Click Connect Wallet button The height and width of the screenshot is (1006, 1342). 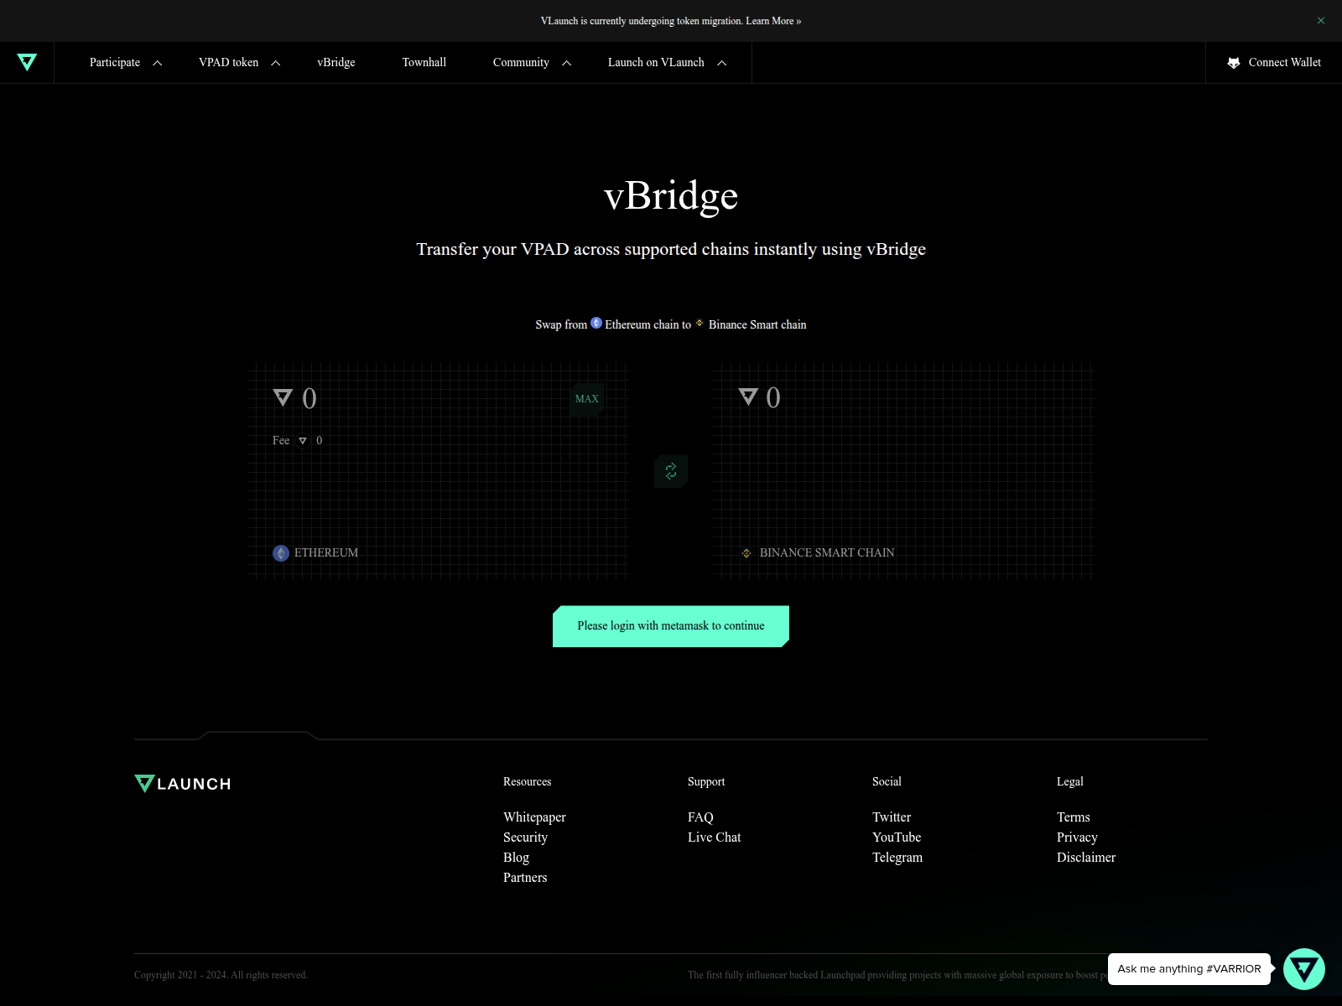coord(1274,63)
